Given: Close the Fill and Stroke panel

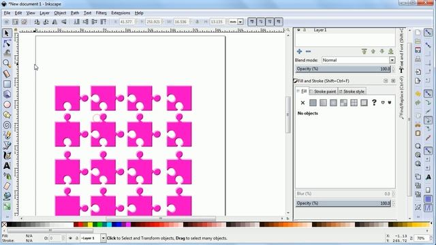Looking at the screenshot, I should (x=393, y=81).
